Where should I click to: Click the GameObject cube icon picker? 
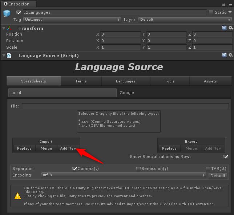(x=7, y=14)
